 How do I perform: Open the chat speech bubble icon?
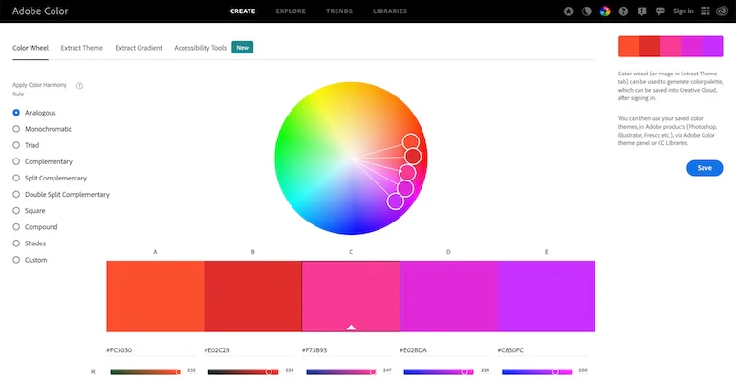coord(660,11)
